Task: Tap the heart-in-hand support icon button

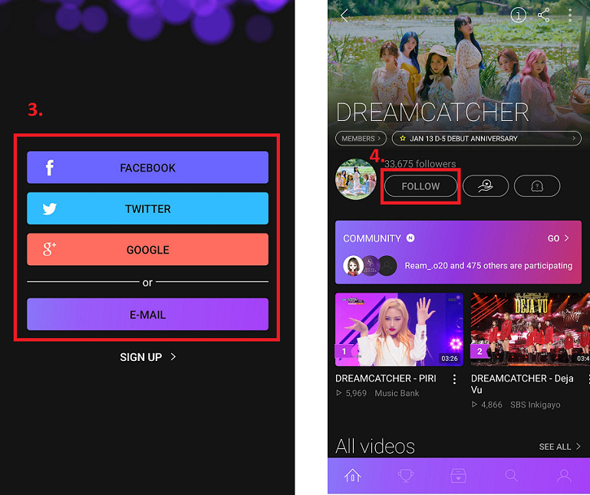Action: click(486, 185)
